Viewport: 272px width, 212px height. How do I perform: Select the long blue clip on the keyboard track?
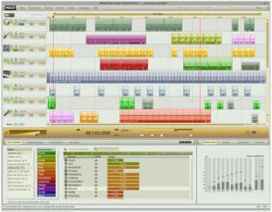156,77
